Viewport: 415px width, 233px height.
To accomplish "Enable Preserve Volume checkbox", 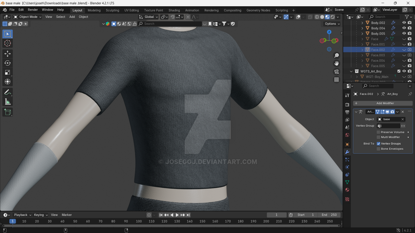I will pos(378,132).
